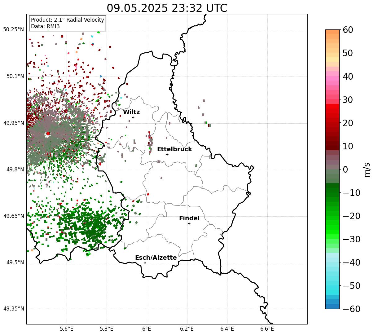Click the 6.2°E longitude tick label
Viewport: 374px width, 335px height.
pos(187,329)
